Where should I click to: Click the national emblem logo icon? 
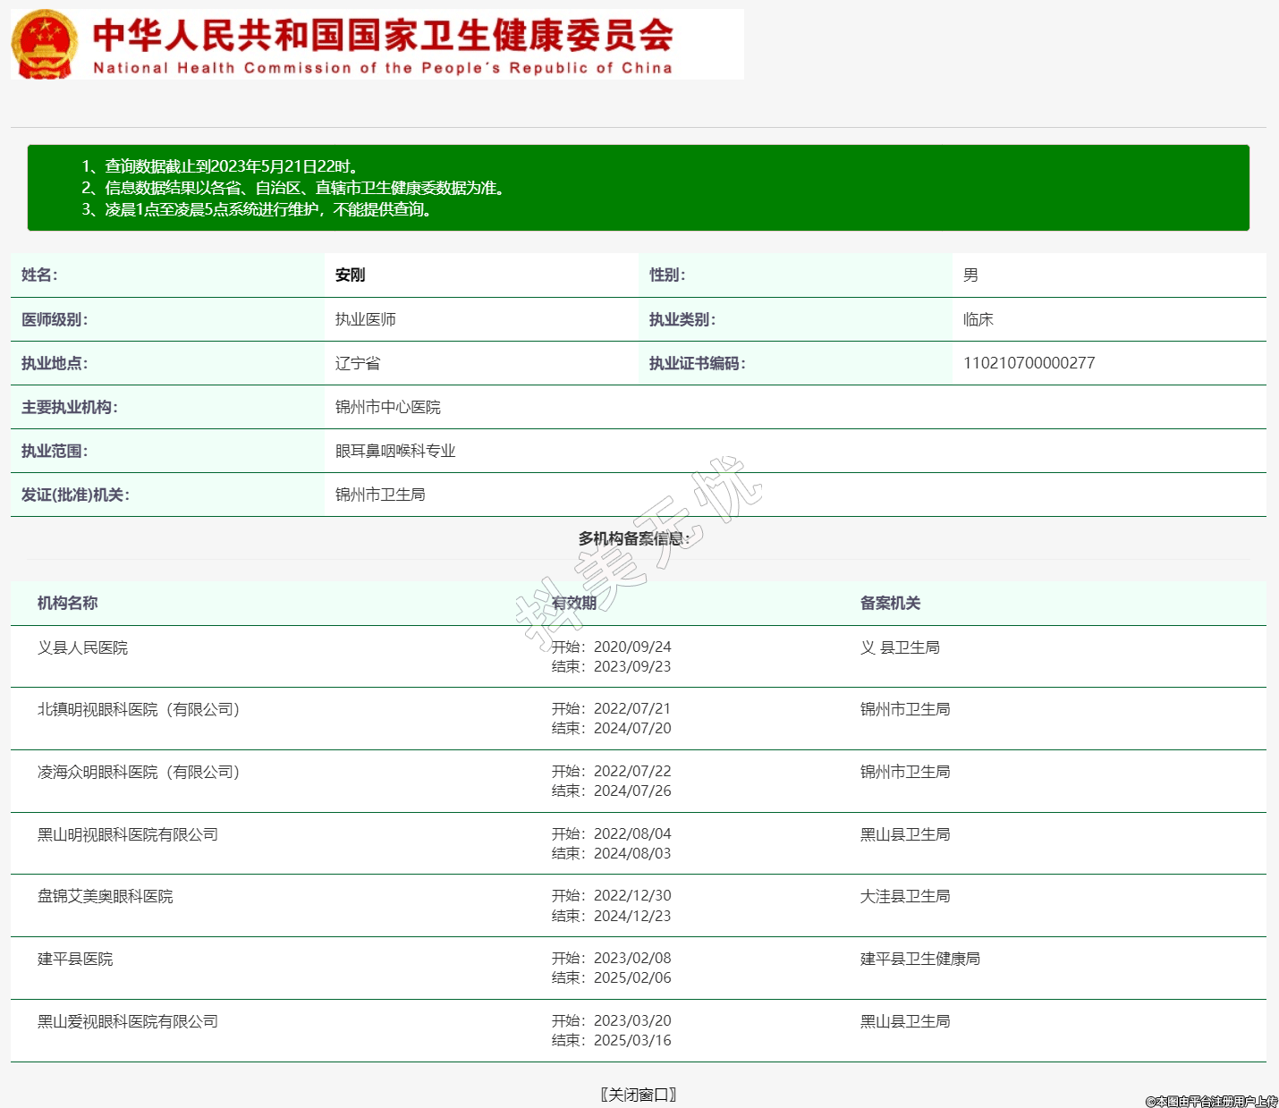(x=44, y=44)
